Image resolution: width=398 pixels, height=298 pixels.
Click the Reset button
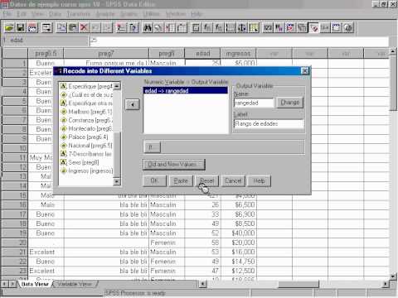point(207,181)
